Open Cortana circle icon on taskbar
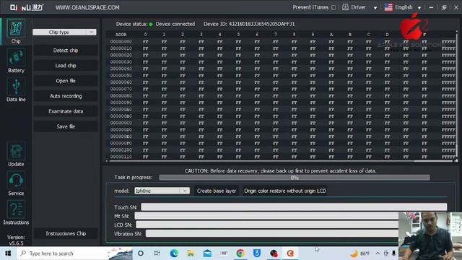Viewport: 462px width, 260px height. pyautogui.click(x=141, y=253)
